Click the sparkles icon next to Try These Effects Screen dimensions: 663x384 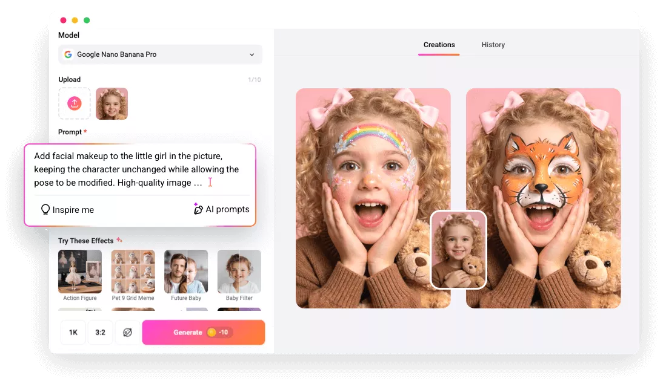[119, 239]
